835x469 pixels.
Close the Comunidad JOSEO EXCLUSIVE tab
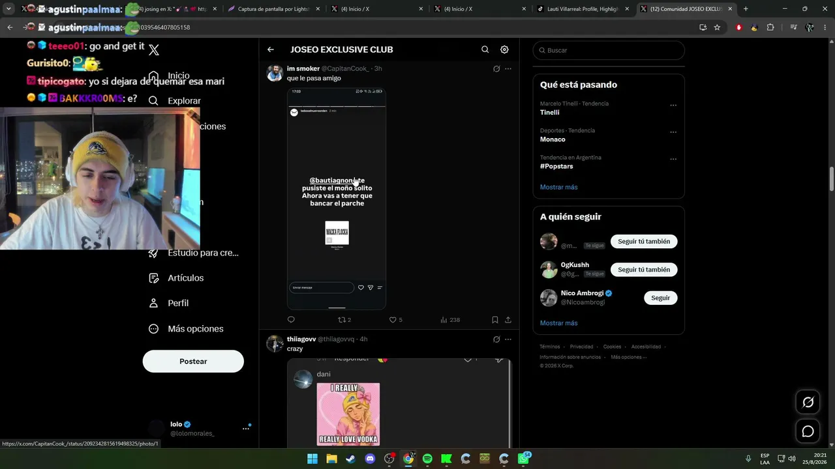pyautogui.click(x=730, y=9)
